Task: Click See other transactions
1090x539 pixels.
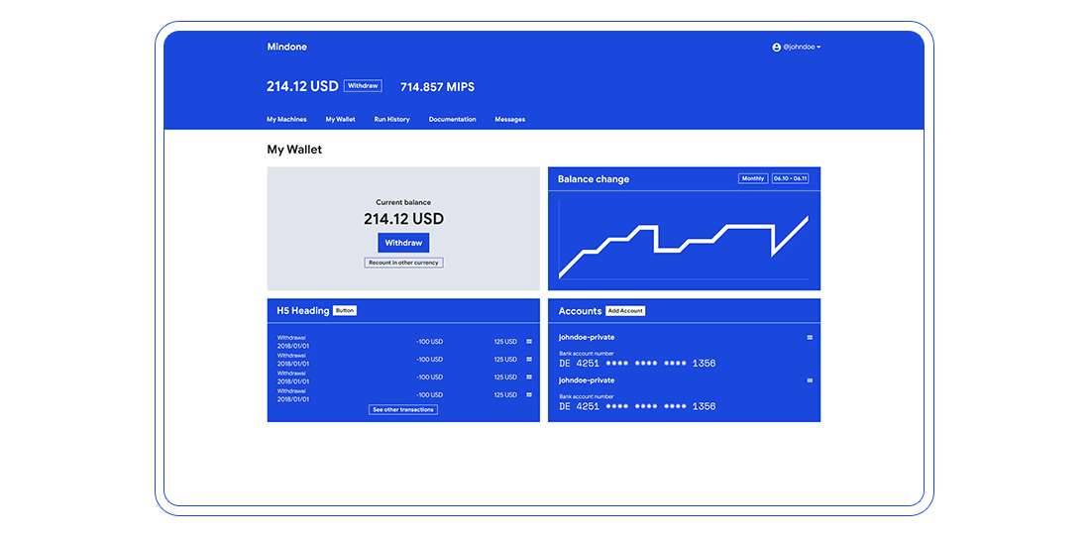Action: [x=403, y=409]
